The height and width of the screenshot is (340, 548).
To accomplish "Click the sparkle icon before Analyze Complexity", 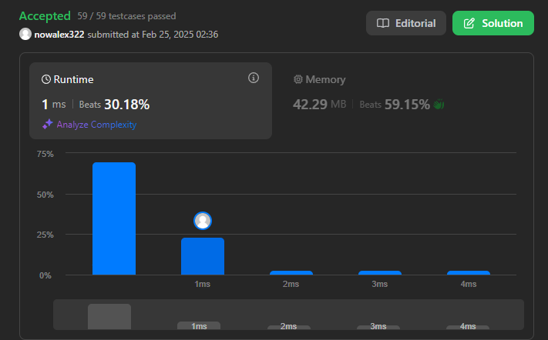I will (47, 124).
